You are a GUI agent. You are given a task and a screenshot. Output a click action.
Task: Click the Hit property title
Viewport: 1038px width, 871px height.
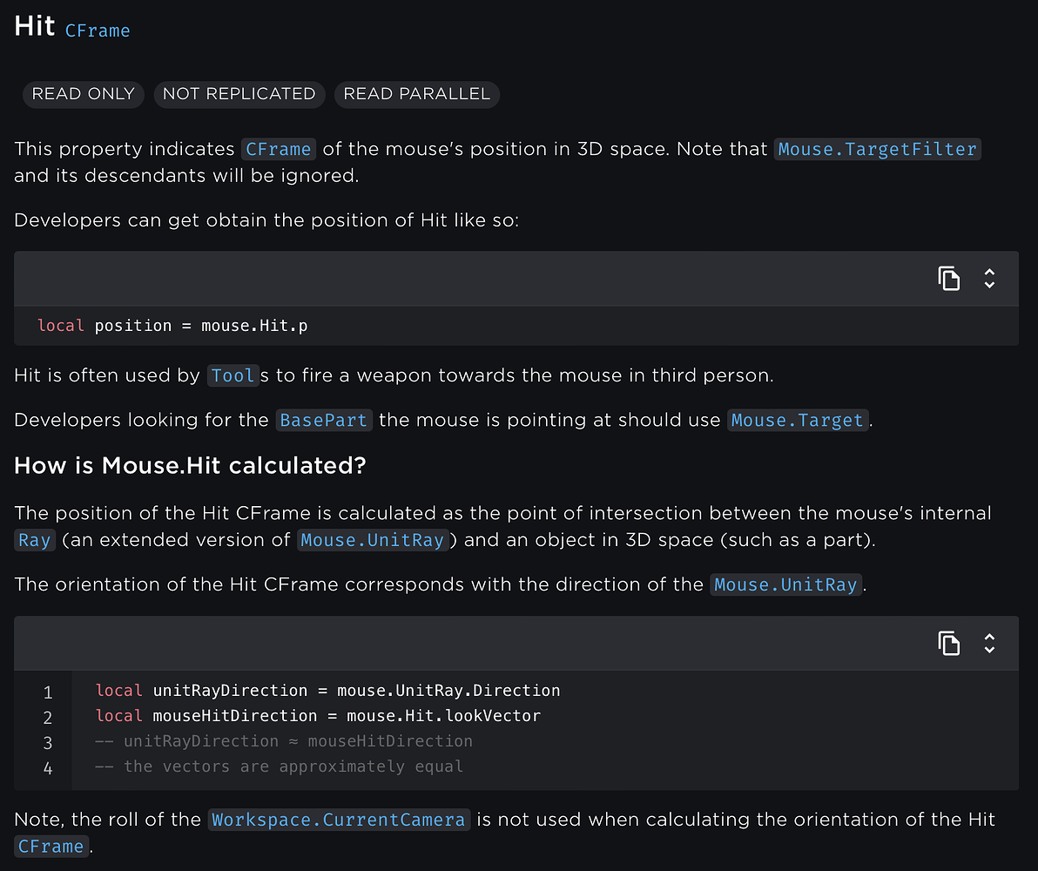[35, 26]
